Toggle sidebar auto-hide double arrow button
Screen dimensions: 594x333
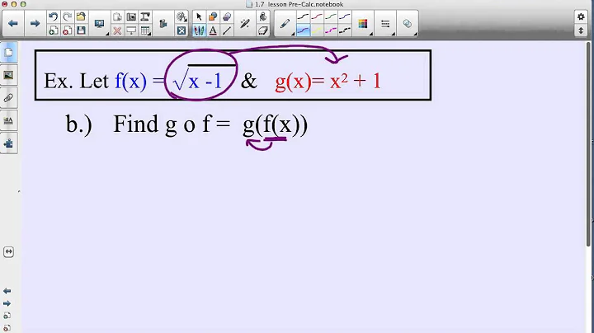pyautogui.click(x=8, y=252)
